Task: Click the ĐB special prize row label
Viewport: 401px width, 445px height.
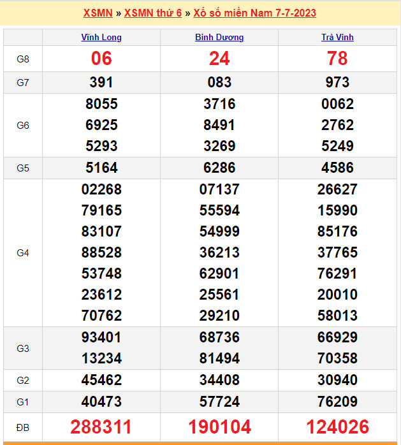Action: (x=23, y=427)
